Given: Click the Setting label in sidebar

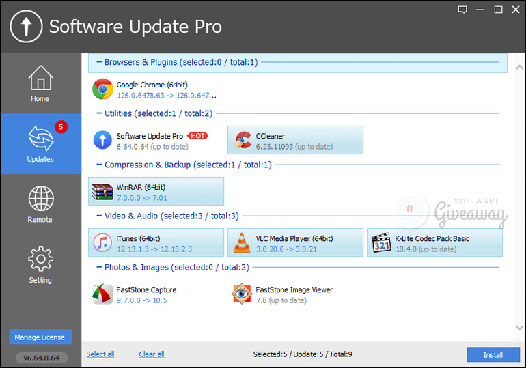Looking at the screenshot, I should [x=40, y=280].
